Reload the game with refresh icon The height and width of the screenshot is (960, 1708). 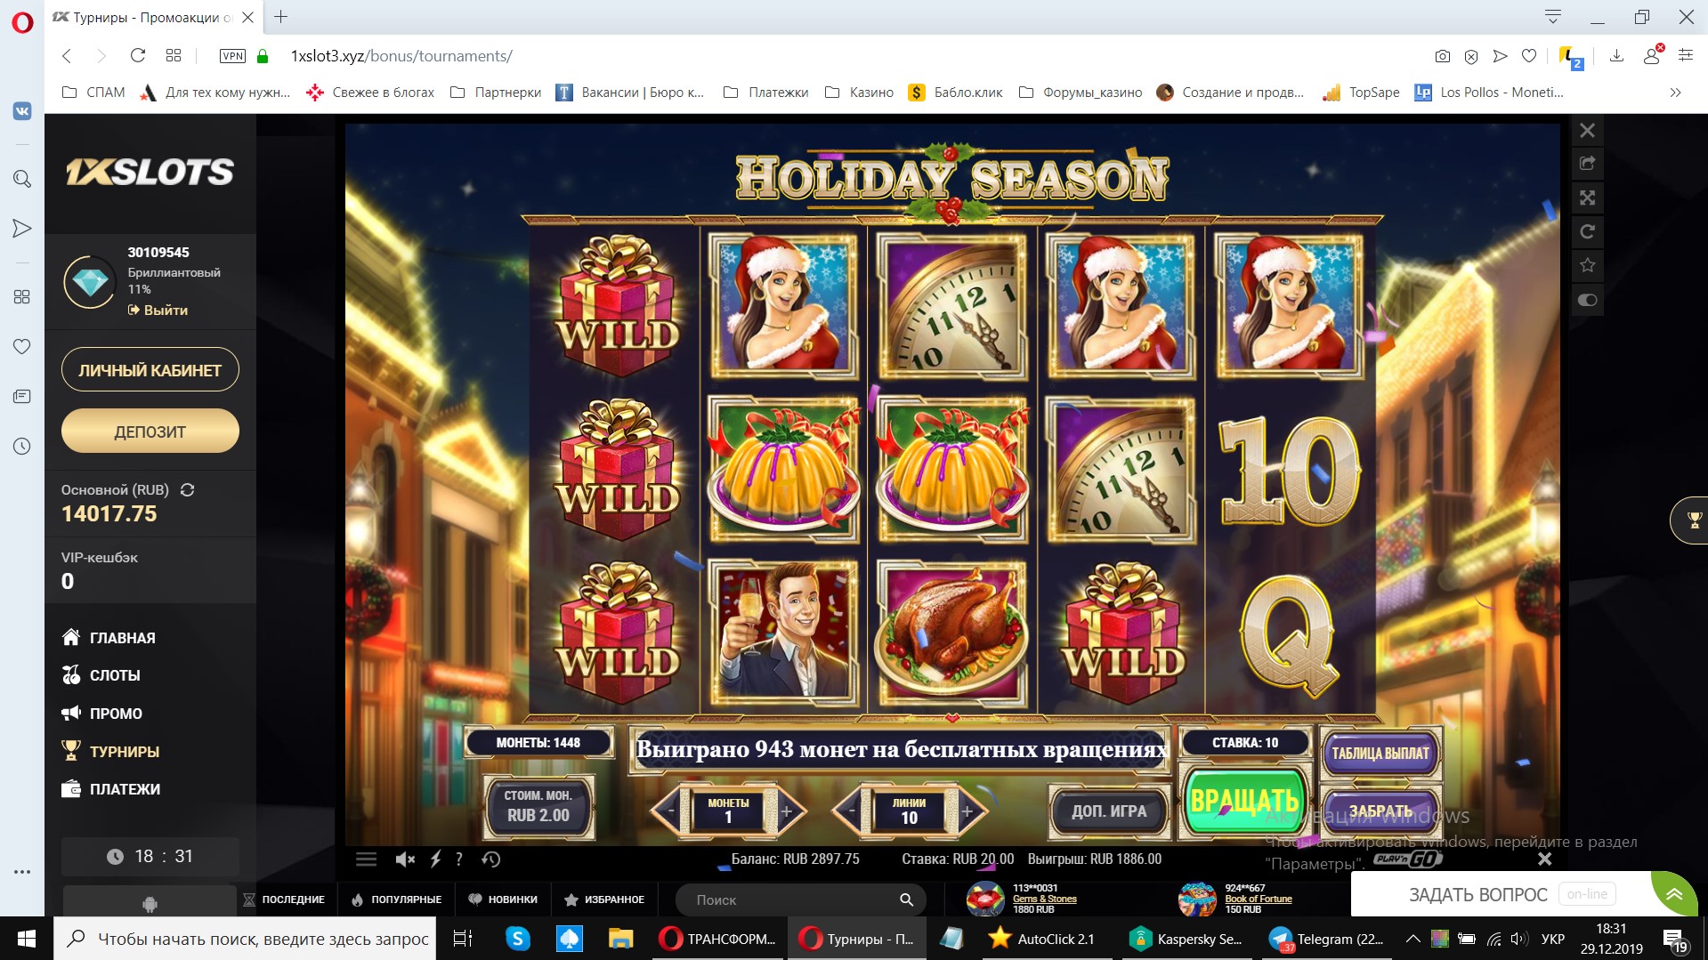[x=1587, y=231]
